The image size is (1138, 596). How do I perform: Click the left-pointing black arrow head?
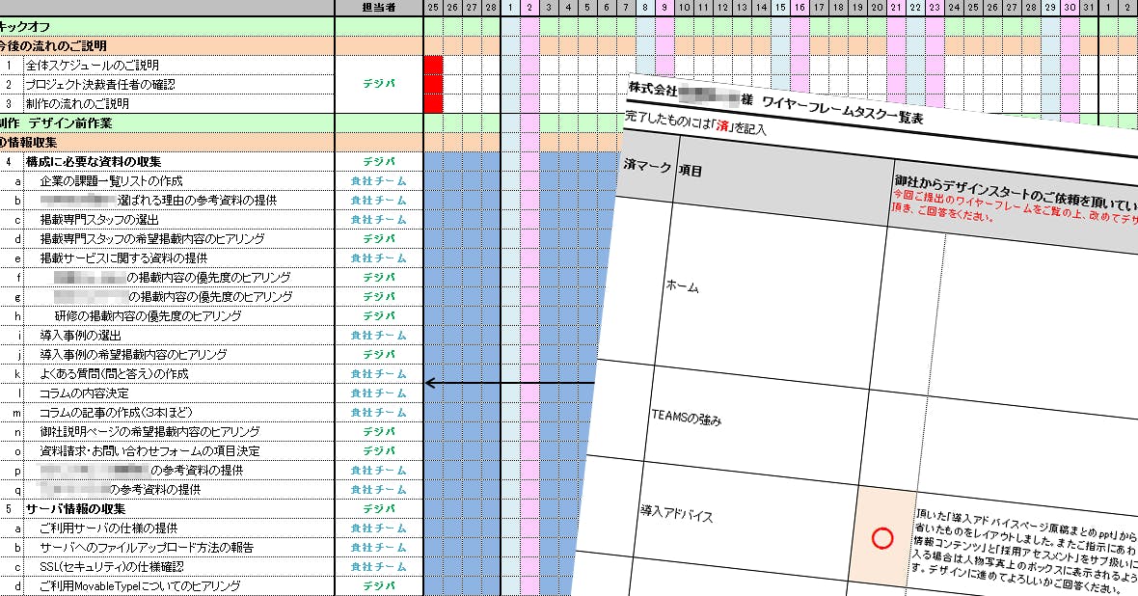(x=431, y=383)
